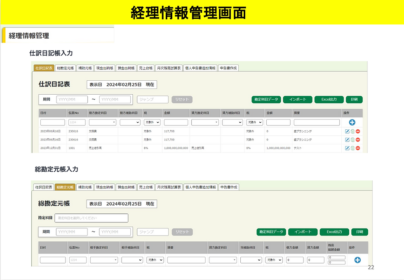Open the 貸方勘定科目 dropdown in 仕訳日記表
The width and height of the screenshot is (404, 280).
coord(205,122)
